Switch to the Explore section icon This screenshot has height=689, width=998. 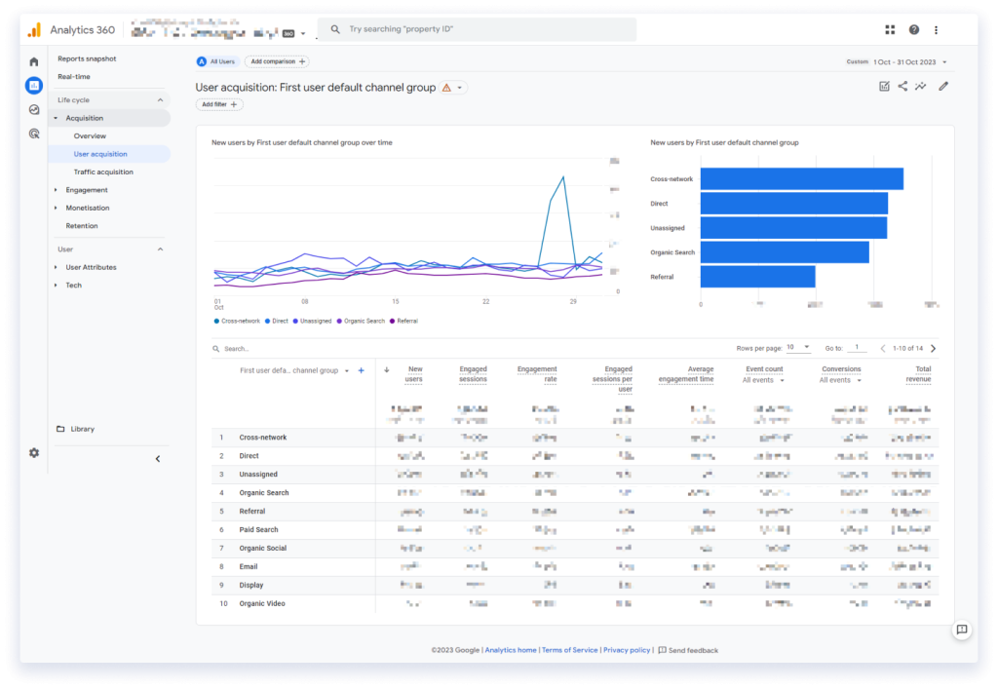(x=34, y=110)
